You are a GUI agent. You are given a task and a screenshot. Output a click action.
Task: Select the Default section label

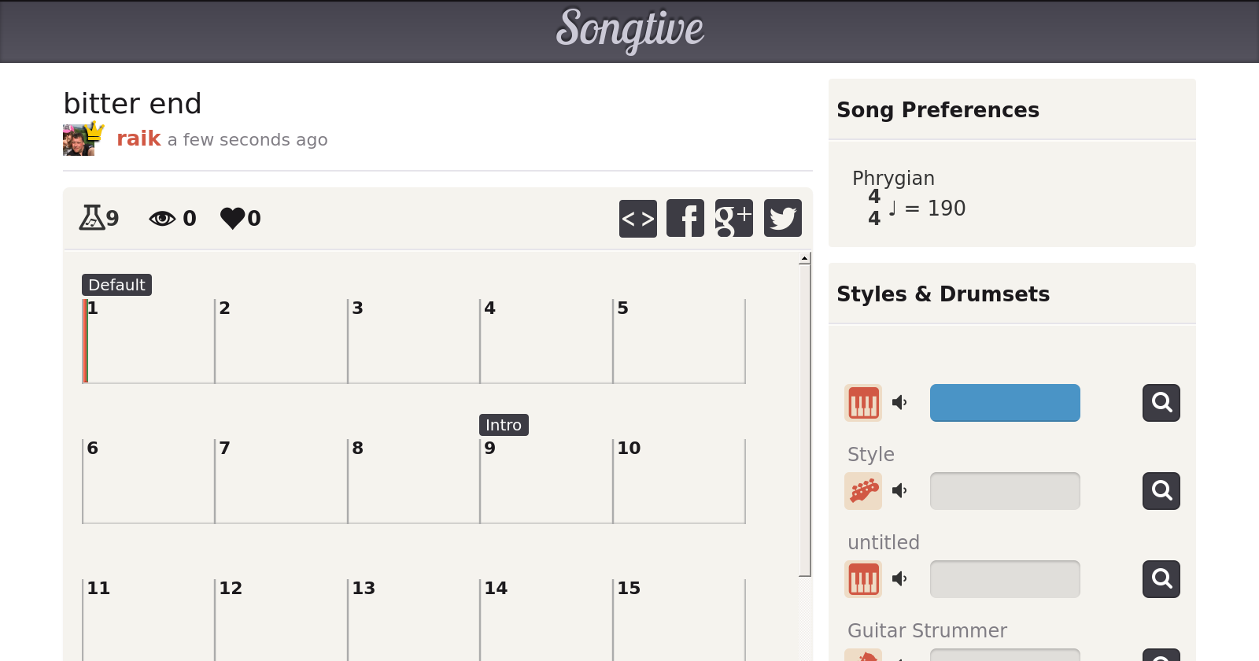[116, 285]
